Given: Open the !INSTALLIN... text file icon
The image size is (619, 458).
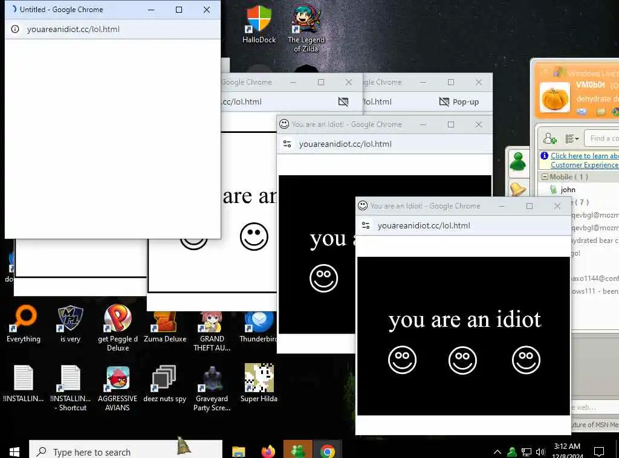Looking at the screenshot, I should [24, 384].
